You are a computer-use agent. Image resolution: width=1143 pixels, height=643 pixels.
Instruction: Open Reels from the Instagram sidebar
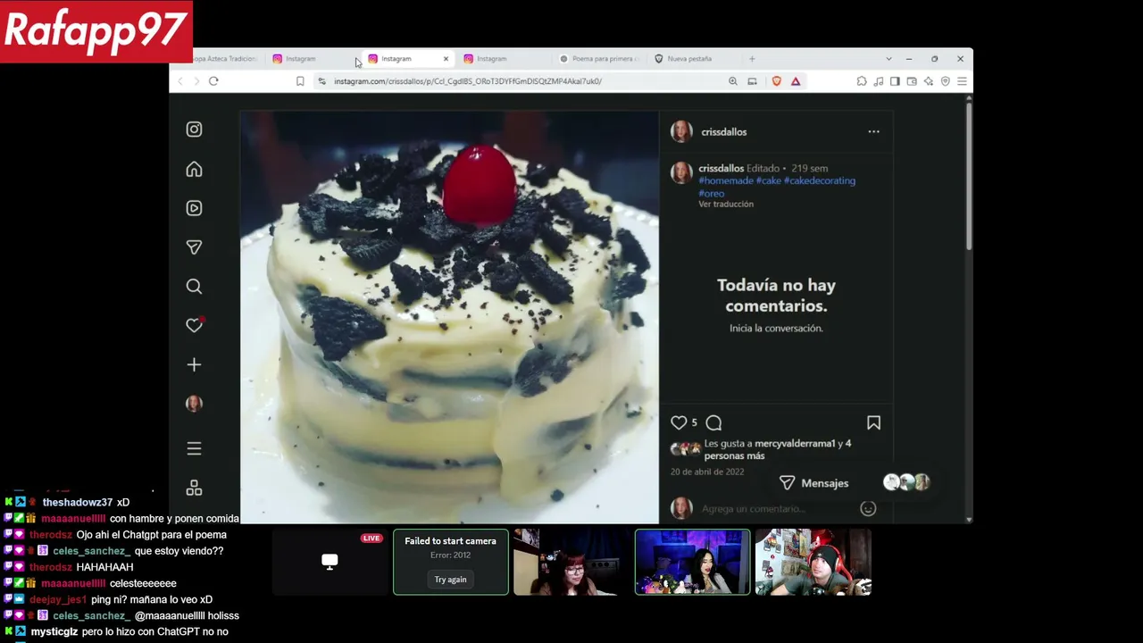194,208
